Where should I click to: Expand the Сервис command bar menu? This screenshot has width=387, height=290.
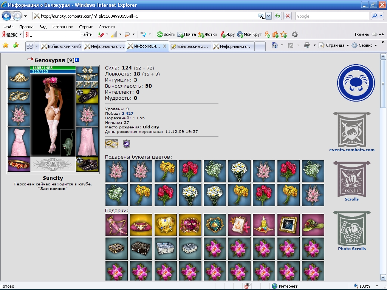pos(364,45)
